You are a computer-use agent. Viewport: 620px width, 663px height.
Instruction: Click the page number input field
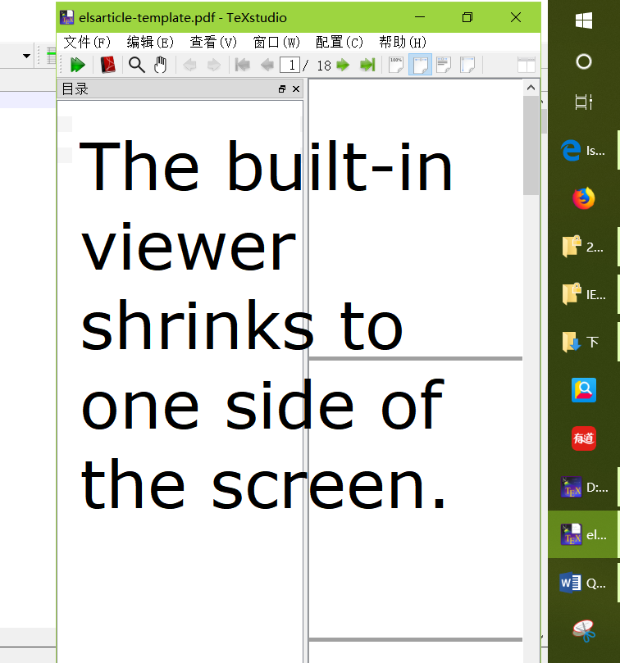289,65
